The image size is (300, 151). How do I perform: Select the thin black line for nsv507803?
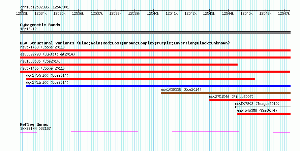263,107
